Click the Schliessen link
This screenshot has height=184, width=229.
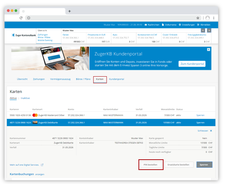click(x=203, y=131)
